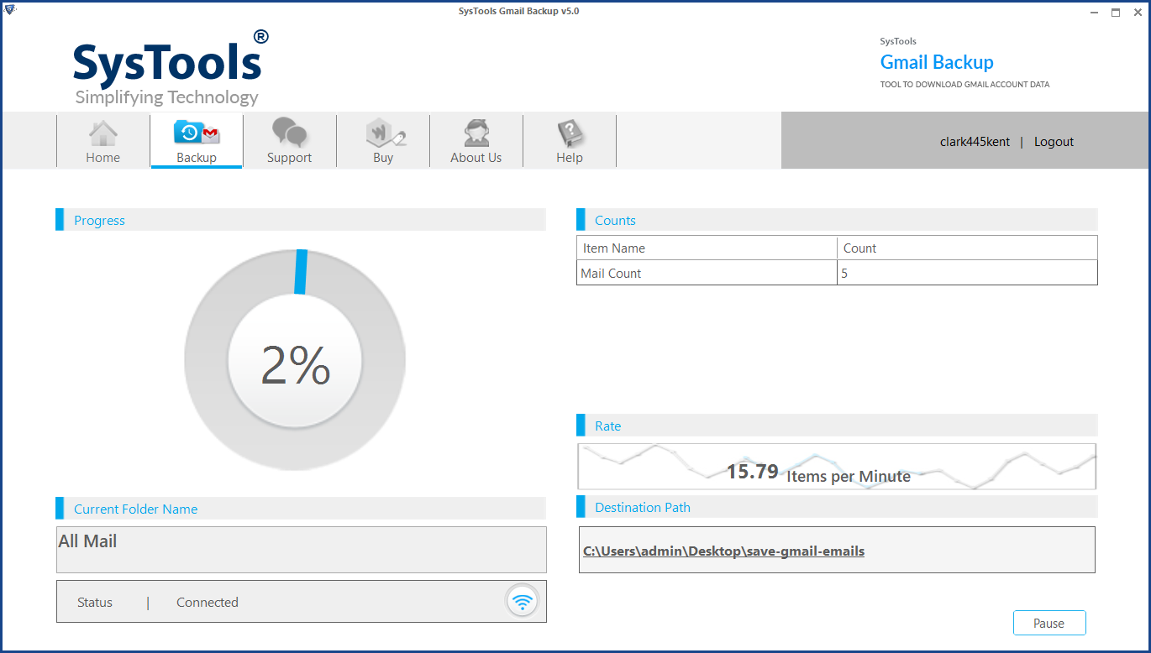Screen dimensions: 1151x653
Task: Open the Support tab
Action: pos(289,141)
